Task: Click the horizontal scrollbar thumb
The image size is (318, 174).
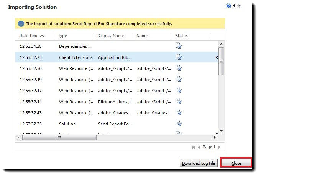Action: (x=59, y=138)
